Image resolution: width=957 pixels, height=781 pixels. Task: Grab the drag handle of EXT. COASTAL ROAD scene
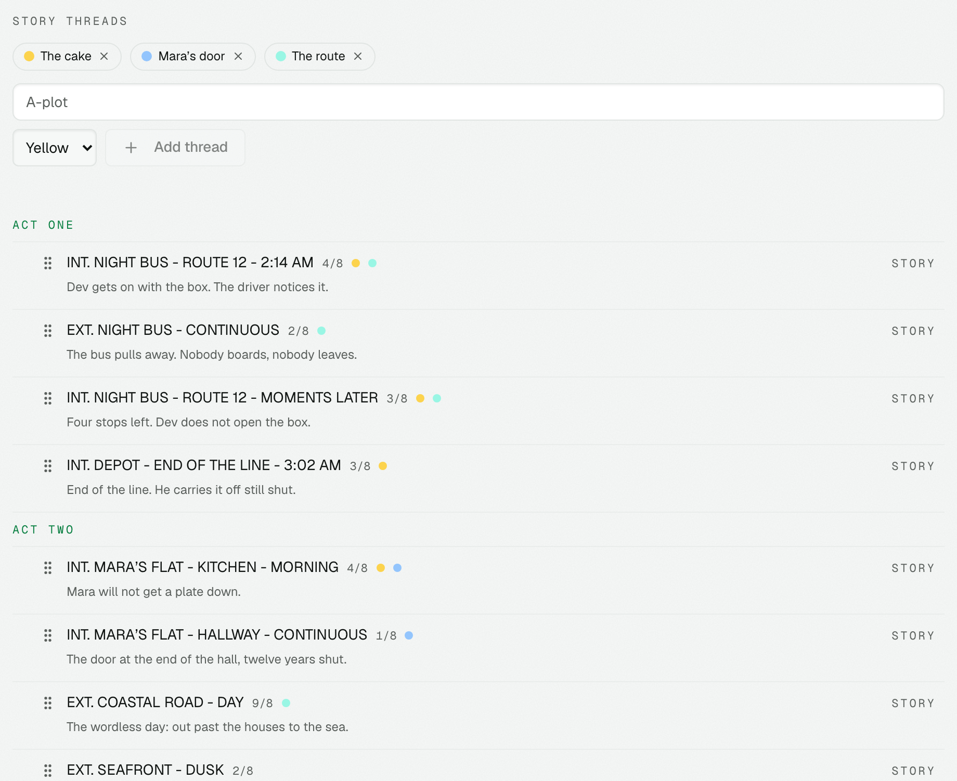tap(48, 703)
